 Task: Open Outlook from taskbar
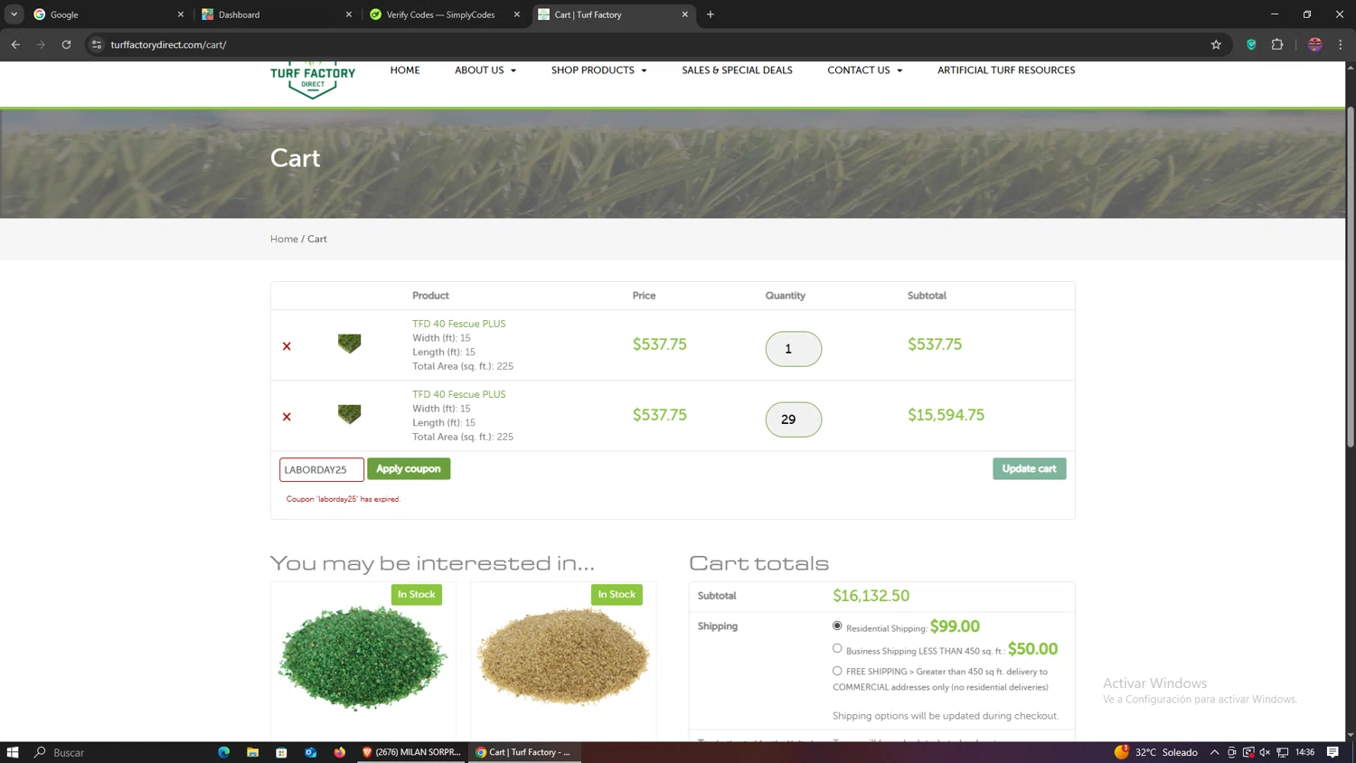(x=311, y=752)
